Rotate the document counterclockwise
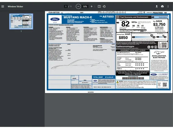 coord(104,7)
